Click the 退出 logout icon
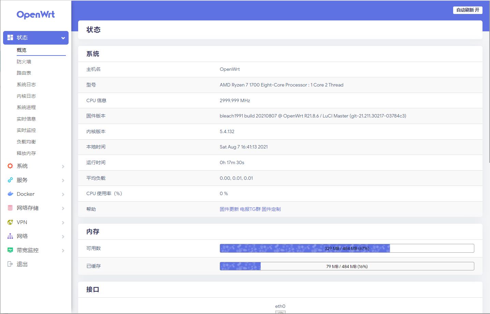490x314 pixels. click(x=10, y=264)
